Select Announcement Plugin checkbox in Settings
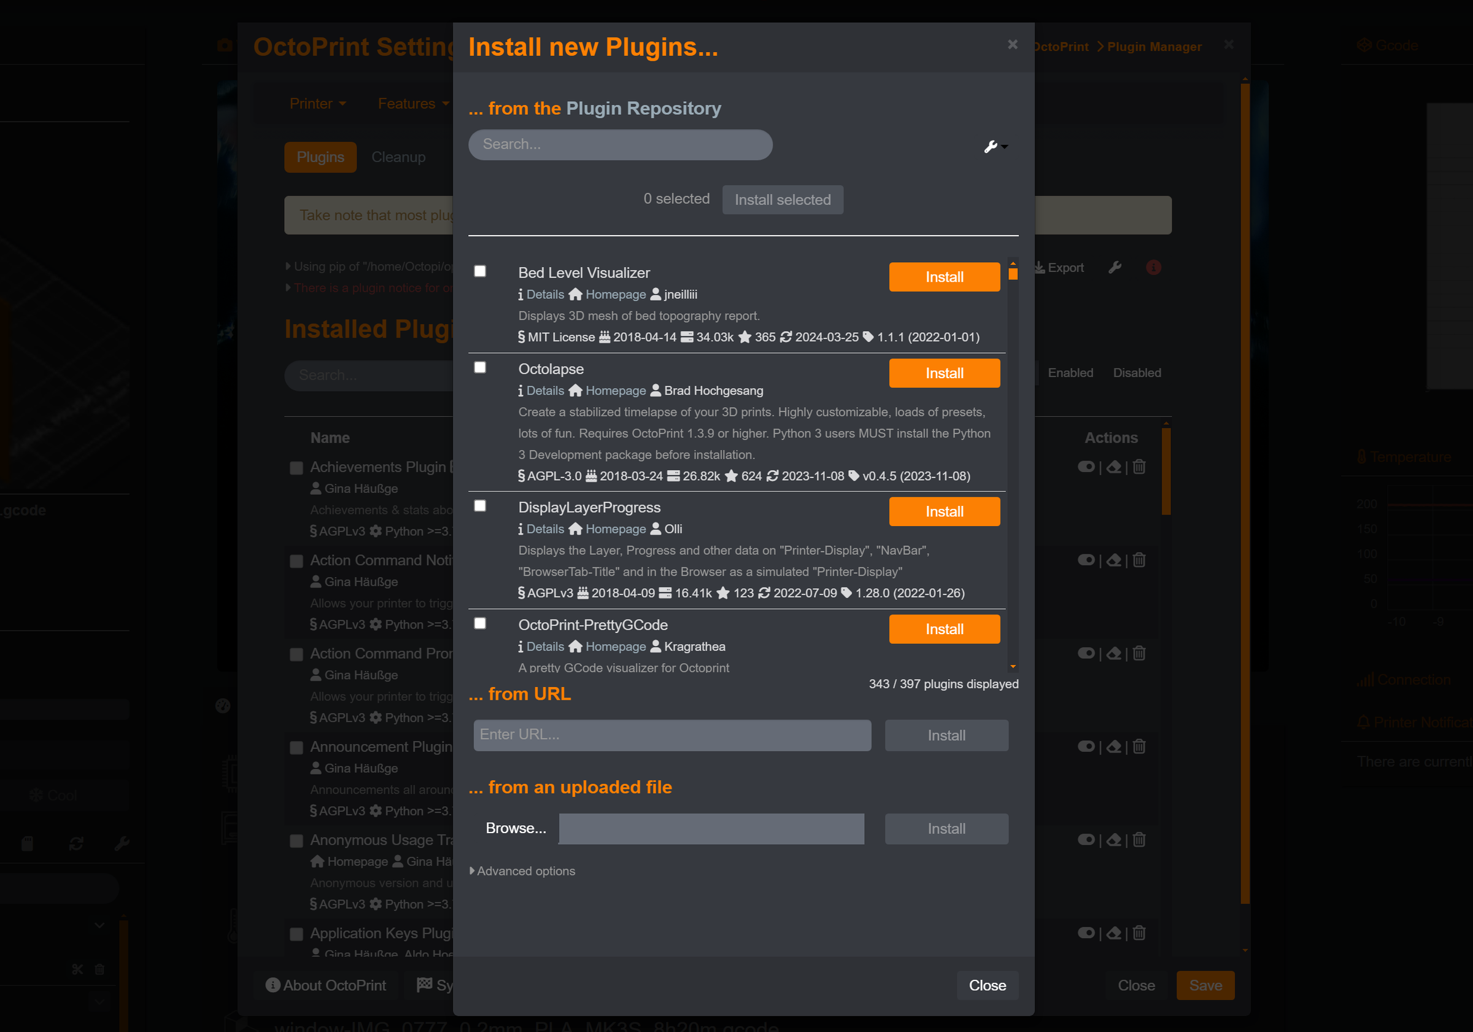Viewport: 1473px width, 1032px height. point(296,748)
